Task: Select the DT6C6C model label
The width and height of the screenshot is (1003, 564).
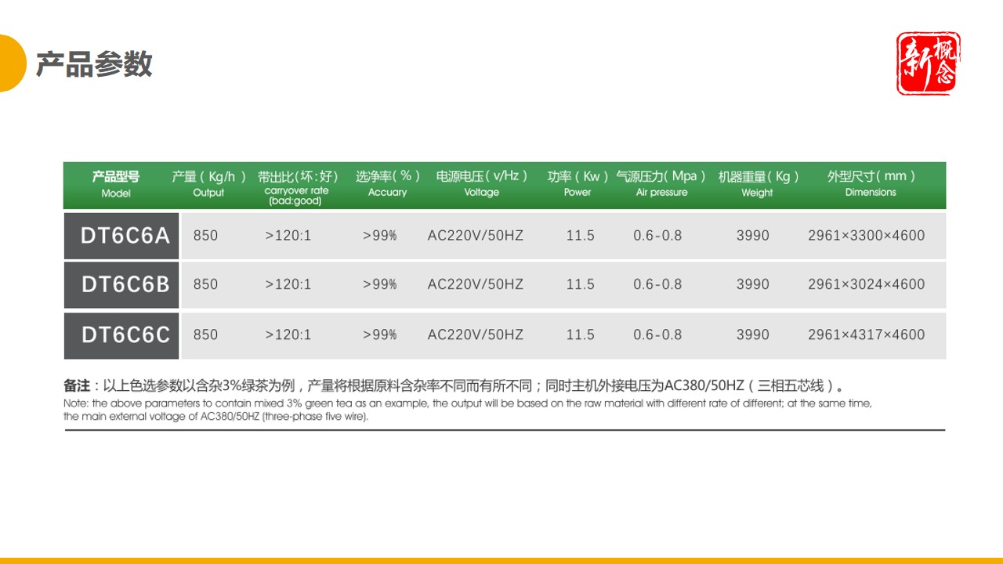Action: [x=121, y=335]
